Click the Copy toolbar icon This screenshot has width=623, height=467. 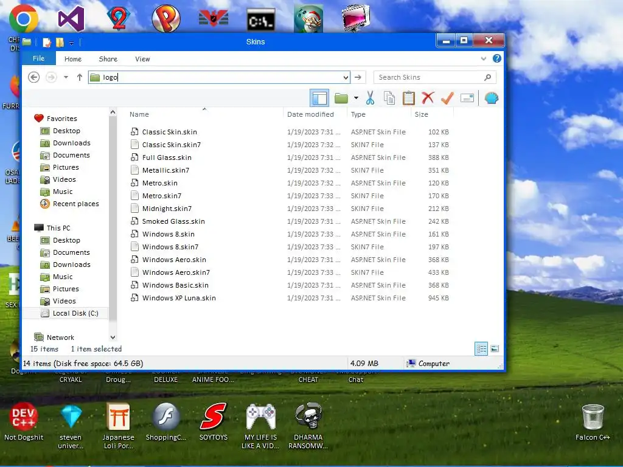pos(389,98)
